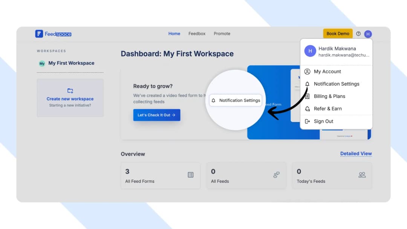Click the megaphone icon next to Refer & Earn

tap(308, 109)
